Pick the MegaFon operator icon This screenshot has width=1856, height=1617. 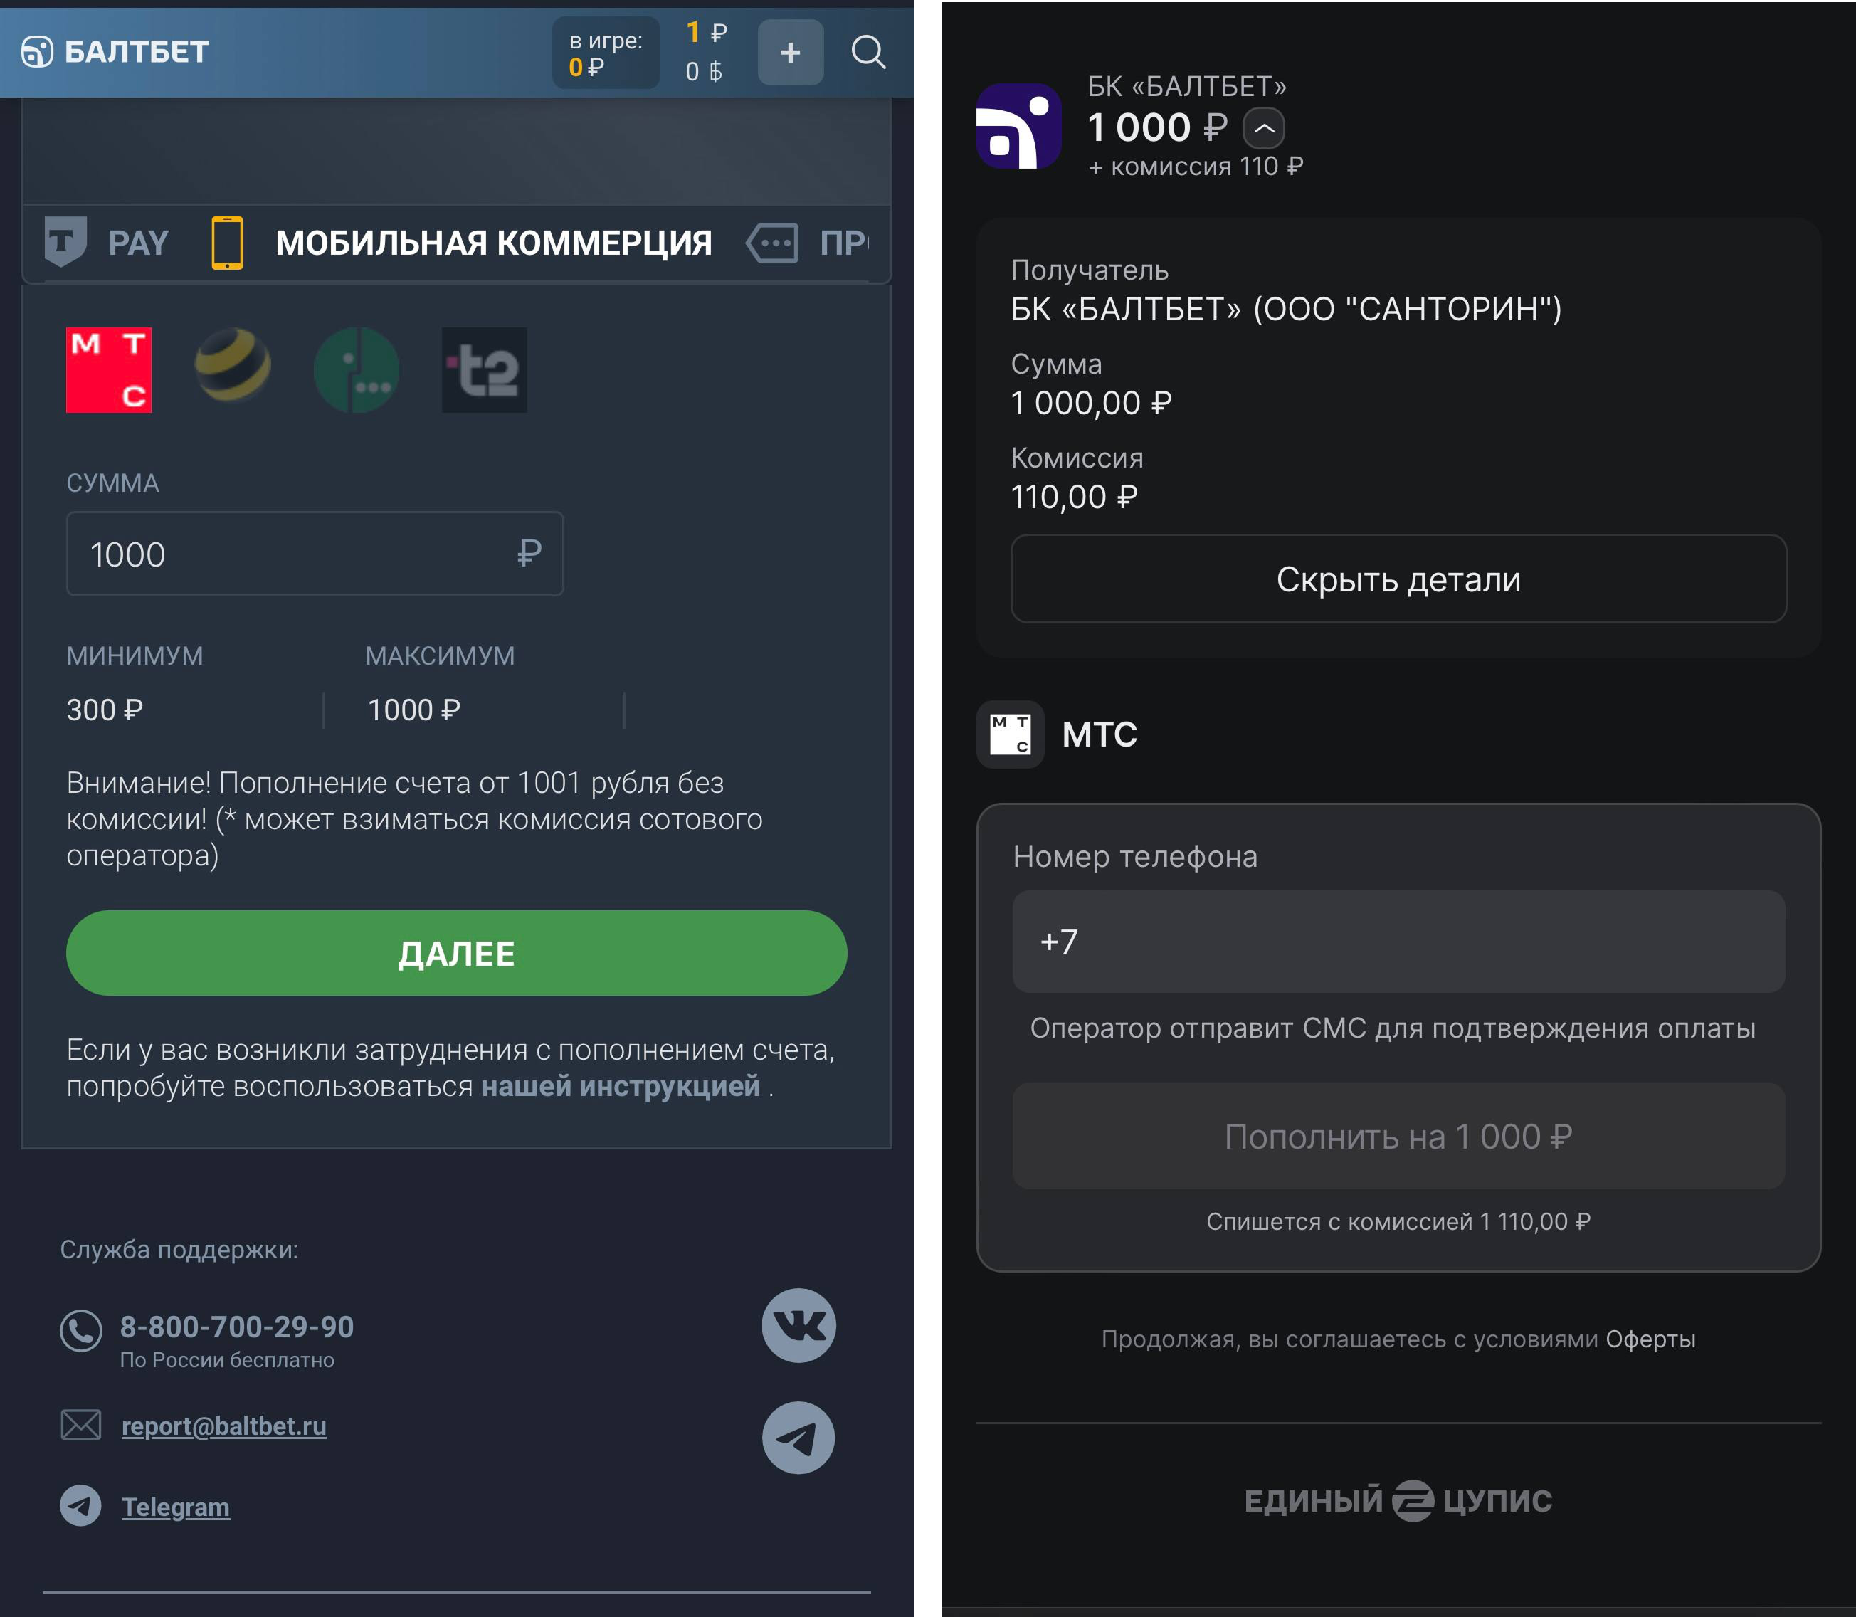[356, 370]
